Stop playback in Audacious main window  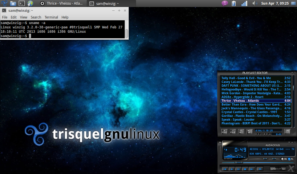pyautogui.click(x=245, y=169)
